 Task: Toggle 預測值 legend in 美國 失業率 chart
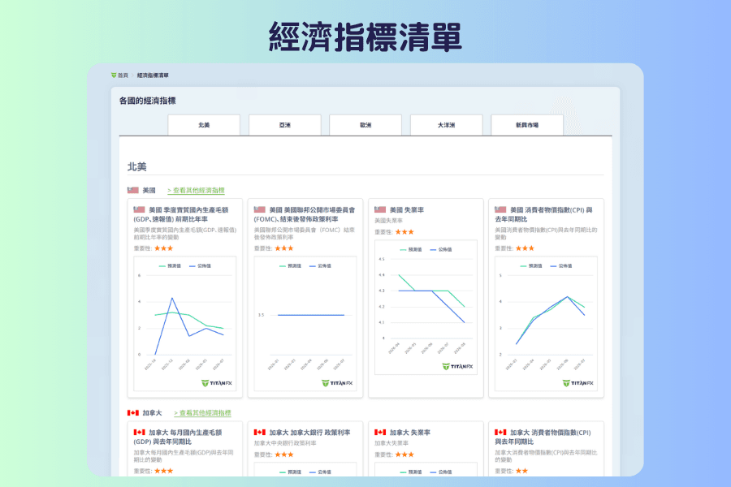click(x=411, y=250)
